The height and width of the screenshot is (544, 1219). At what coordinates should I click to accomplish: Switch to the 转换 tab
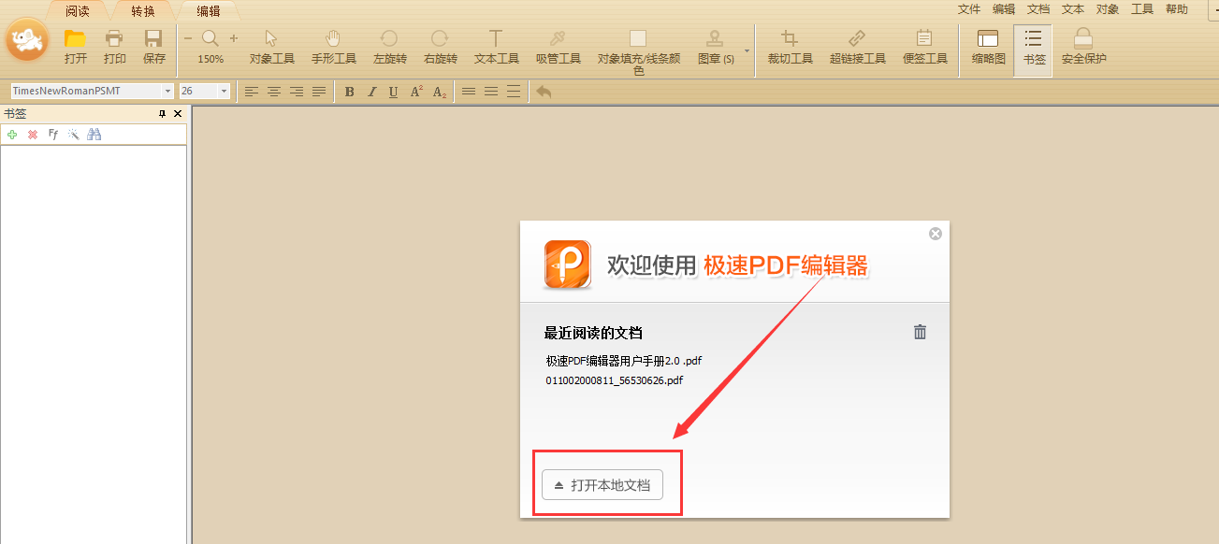click(143, 11)
